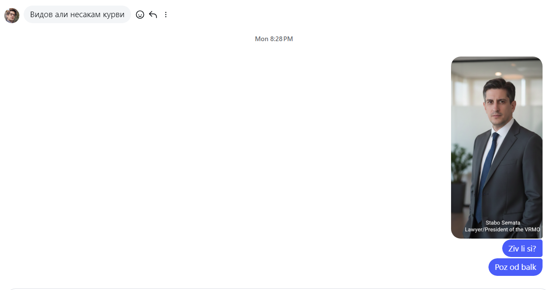Click the reply arrow icon
This screenshot has width=549, height=290.
(x=153, y=15)
